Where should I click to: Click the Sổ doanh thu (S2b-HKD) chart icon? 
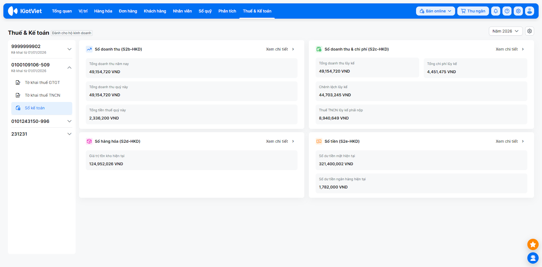click(x=89, y=49)
